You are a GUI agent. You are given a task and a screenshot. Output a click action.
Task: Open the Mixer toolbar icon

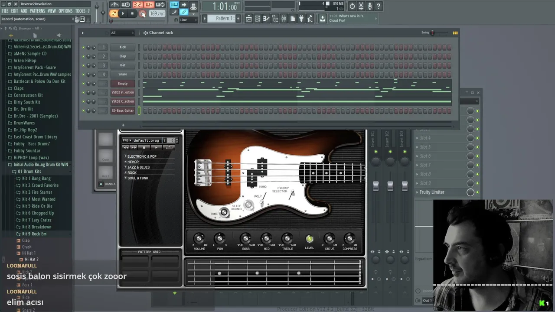284,19
